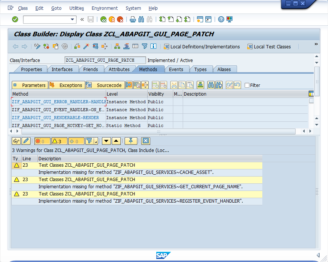This screenshot has height=262, width=328.
Task: Switch to the Properties tab
Action: point(31,70)
